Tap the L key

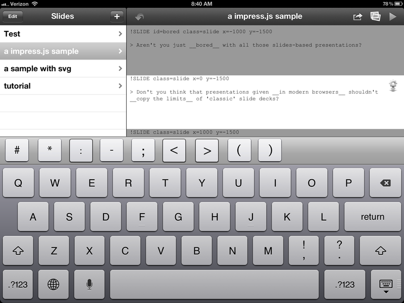(323, 217)
